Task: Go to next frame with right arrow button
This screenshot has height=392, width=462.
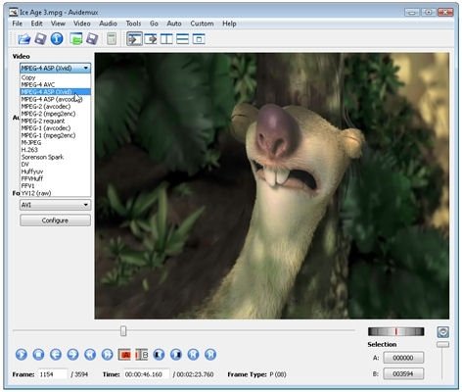Action: (x=72, y=355)
